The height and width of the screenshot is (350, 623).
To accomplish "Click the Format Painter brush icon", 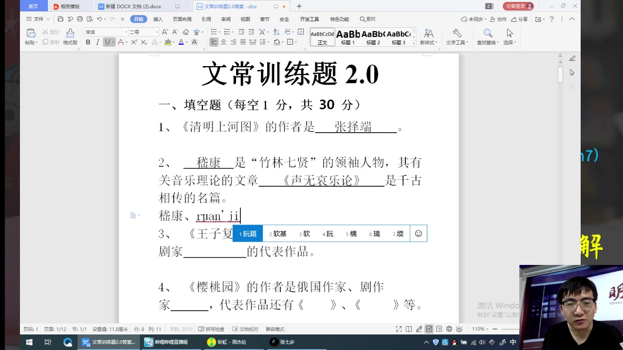I will [x=70, y=33].
